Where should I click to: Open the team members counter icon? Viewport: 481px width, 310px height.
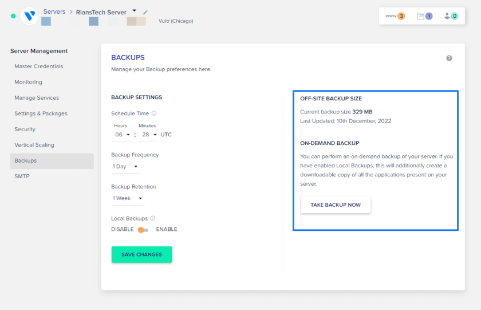click(x=451, y=16)
